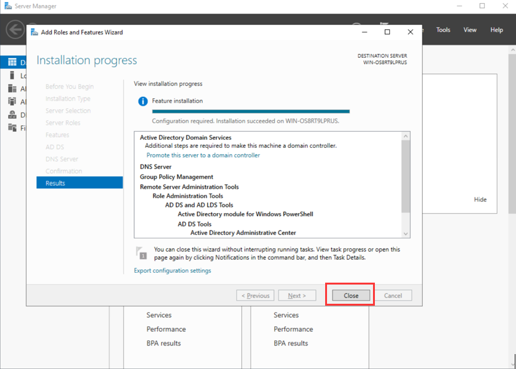516x369 pixels.
Task: Click the DNS server icon in sidebar
Action: point(12,115)
